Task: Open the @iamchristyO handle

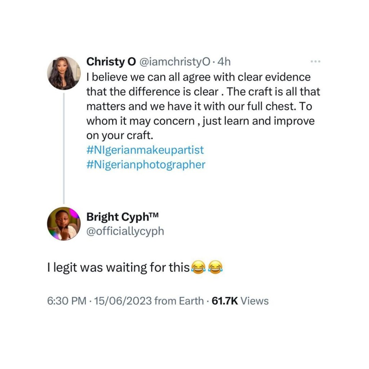Action: (168, 62)
